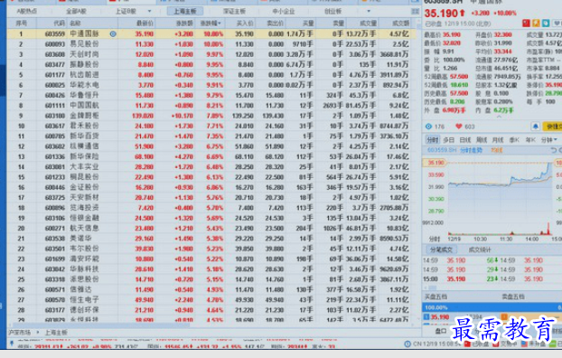The width and height of the screenshot is (562, 358).
Task: Select stock code 603608 天创时尚
Action: (55, 54)
